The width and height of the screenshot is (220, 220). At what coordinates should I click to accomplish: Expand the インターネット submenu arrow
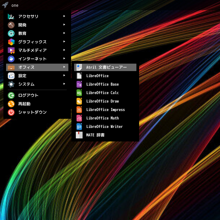[x=64, y=58]
